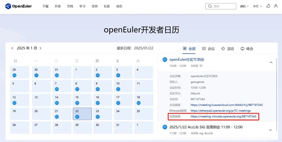Go to next month arrow

tap(40, 48)
